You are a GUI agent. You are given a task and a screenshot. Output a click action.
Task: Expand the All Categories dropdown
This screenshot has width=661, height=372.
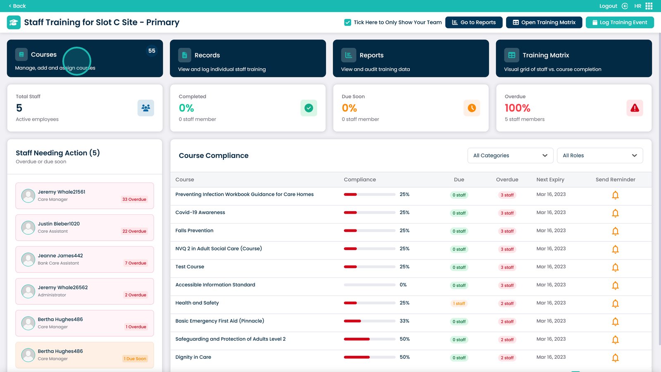510,155
